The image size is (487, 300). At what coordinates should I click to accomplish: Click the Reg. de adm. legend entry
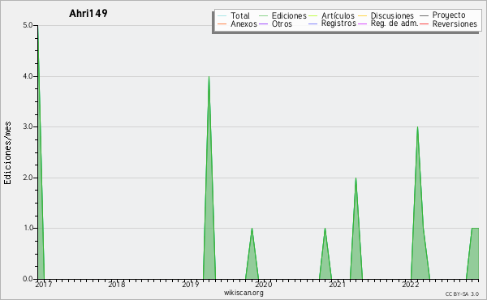[388, 24]
